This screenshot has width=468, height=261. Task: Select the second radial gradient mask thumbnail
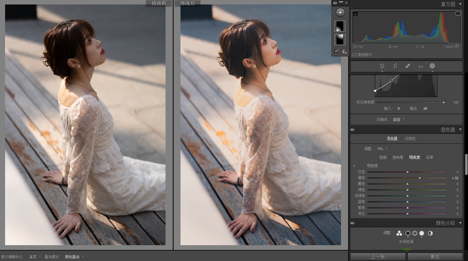340,39
